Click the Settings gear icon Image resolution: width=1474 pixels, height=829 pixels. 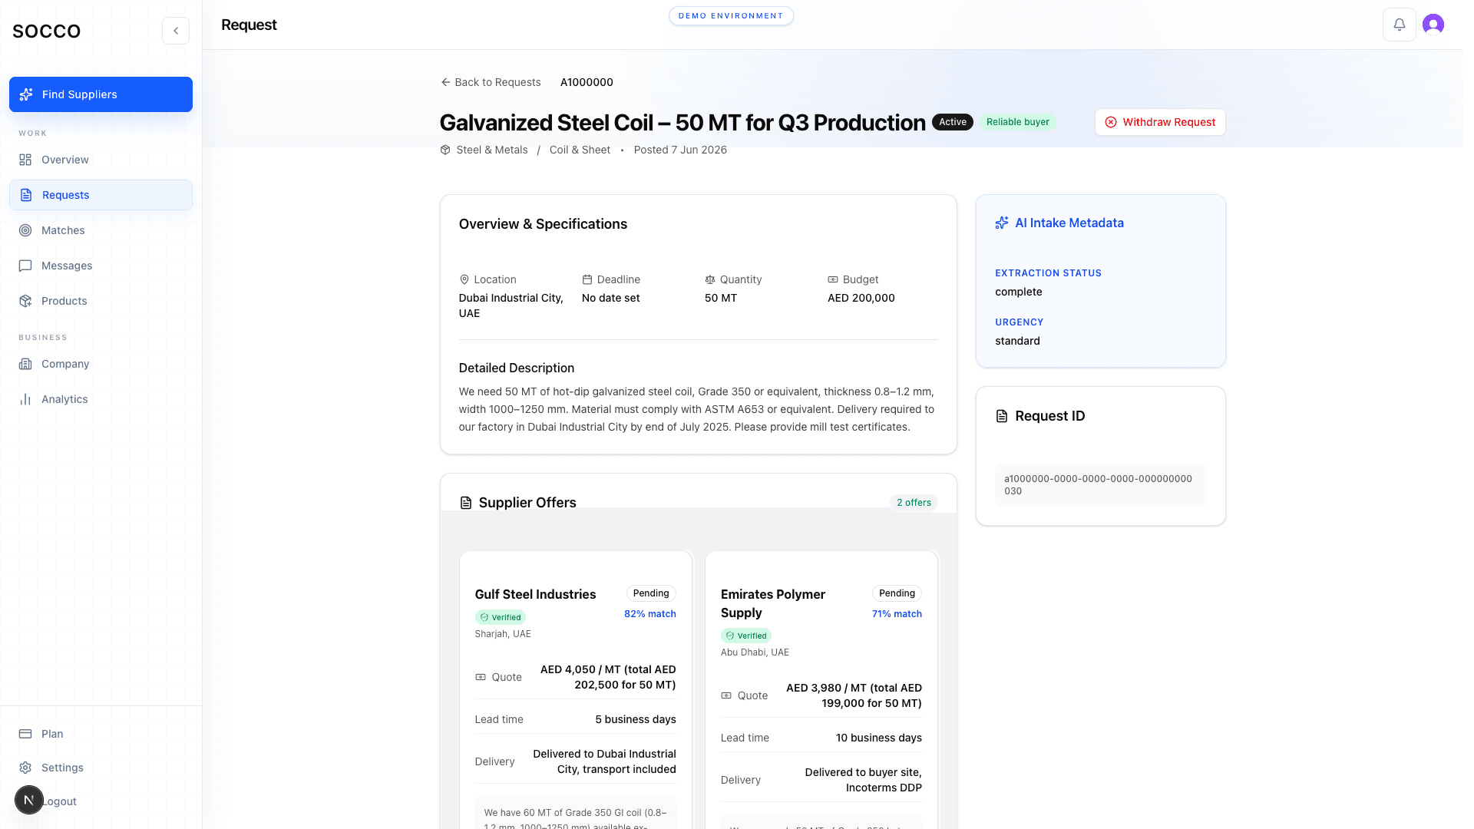[25, 768]
